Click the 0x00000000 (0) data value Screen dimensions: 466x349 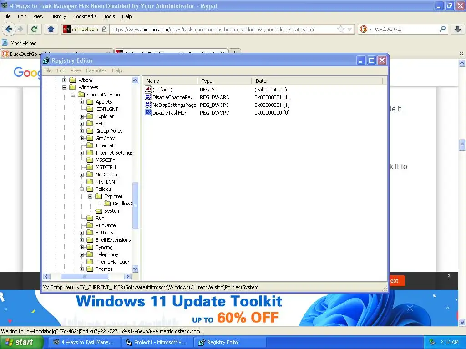[x=272, y=113]
